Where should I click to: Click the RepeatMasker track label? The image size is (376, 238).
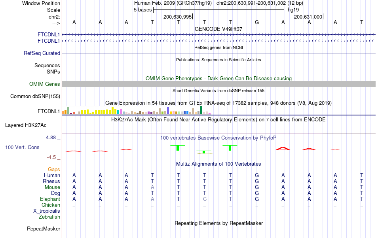[x=44, y=229]
